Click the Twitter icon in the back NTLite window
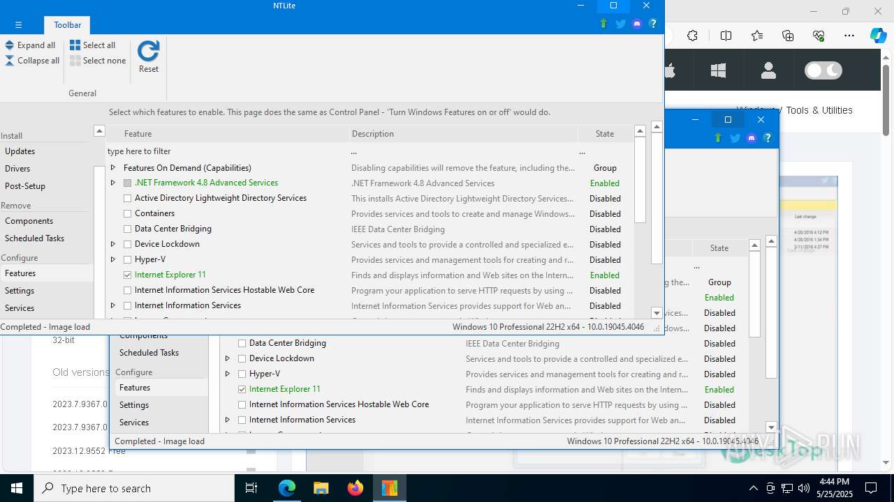894x502 pixels. tap(735, 138)
